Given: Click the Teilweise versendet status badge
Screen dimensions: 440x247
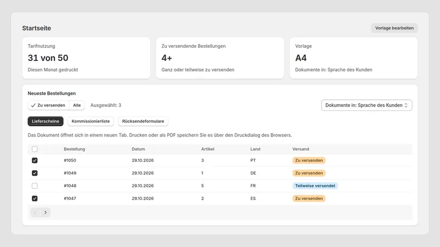Looking at the screenshot, I should pyautogui.click(x=315, y=186).
